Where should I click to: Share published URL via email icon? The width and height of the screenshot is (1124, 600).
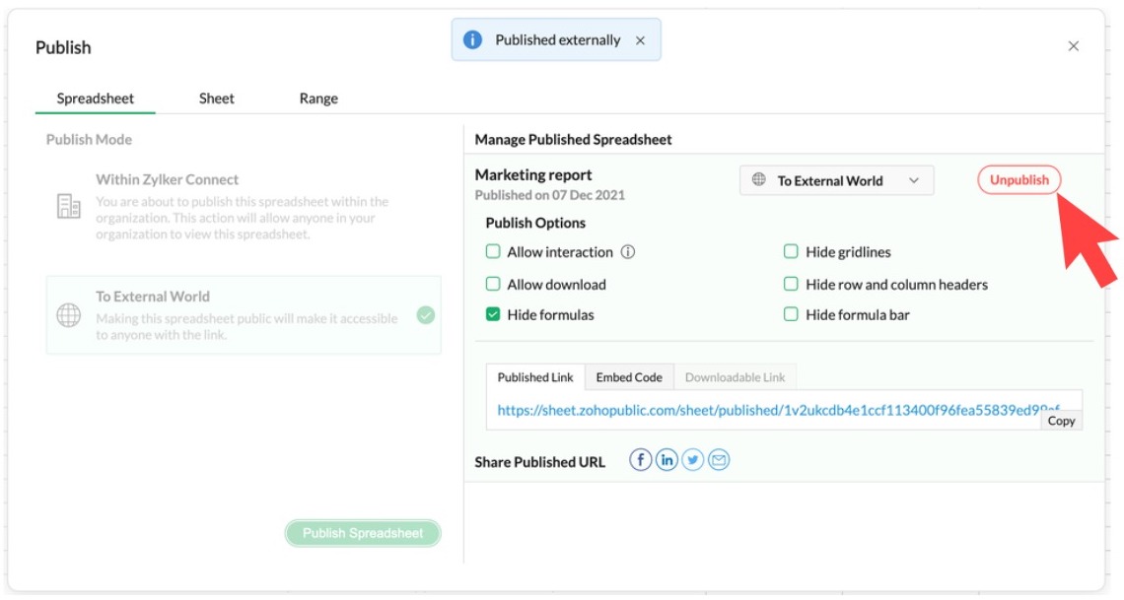719,460
